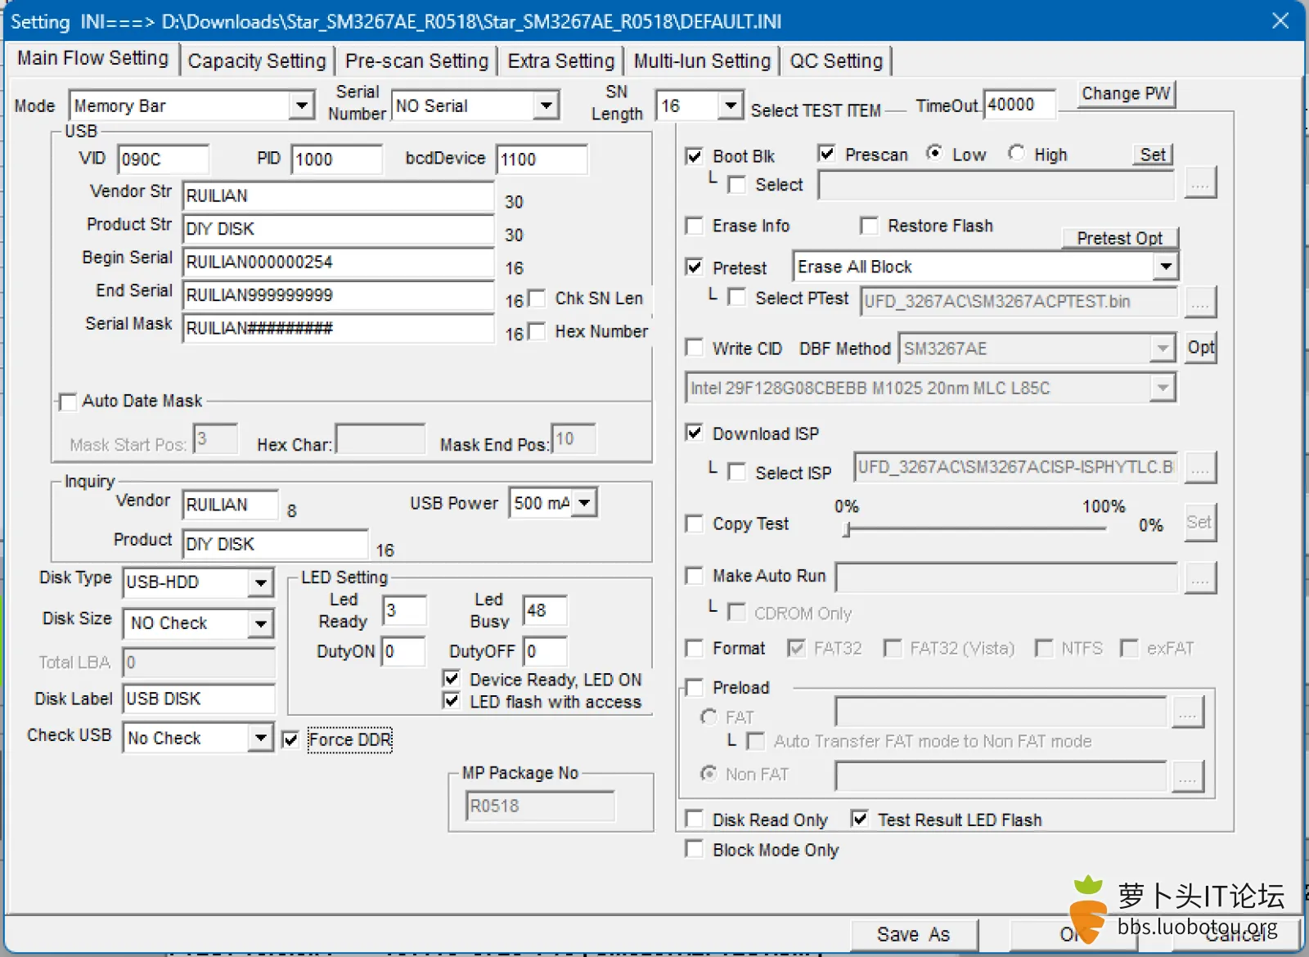This screenshot has height=957, width=1309.
Task: Expand the DBF Method SM3267AE dropdown
Action: 1163,348
